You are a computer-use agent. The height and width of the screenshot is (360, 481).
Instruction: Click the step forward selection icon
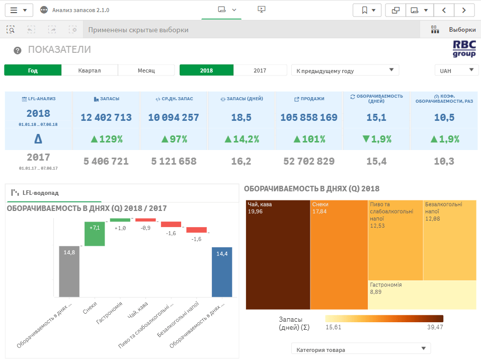coord(52,30)
